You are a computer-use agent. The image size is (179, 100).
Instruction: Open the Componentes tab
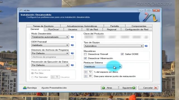tap(139, 26)
